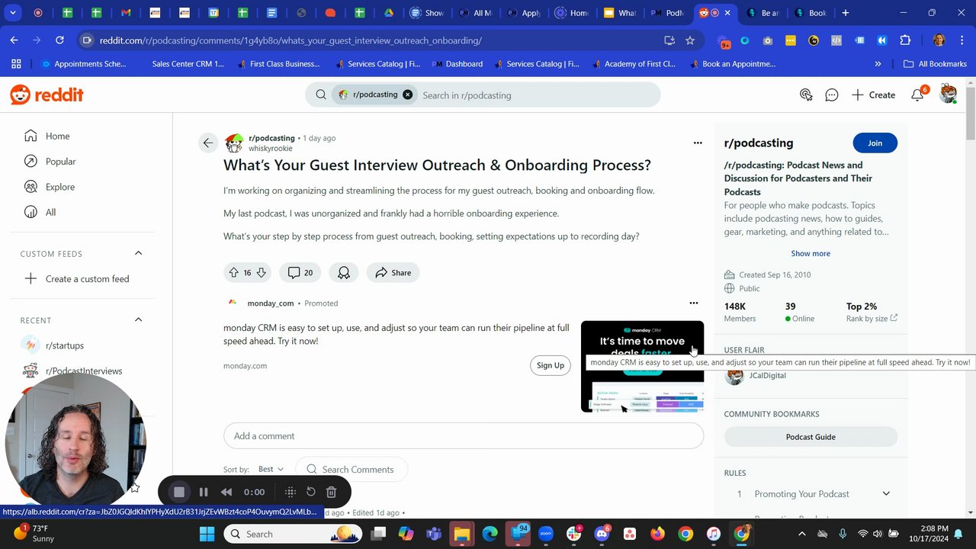The width and height of the screenshot is (976, 549).
Task: Bookmark this page with the star icon
Action: (x=690, y=40)
